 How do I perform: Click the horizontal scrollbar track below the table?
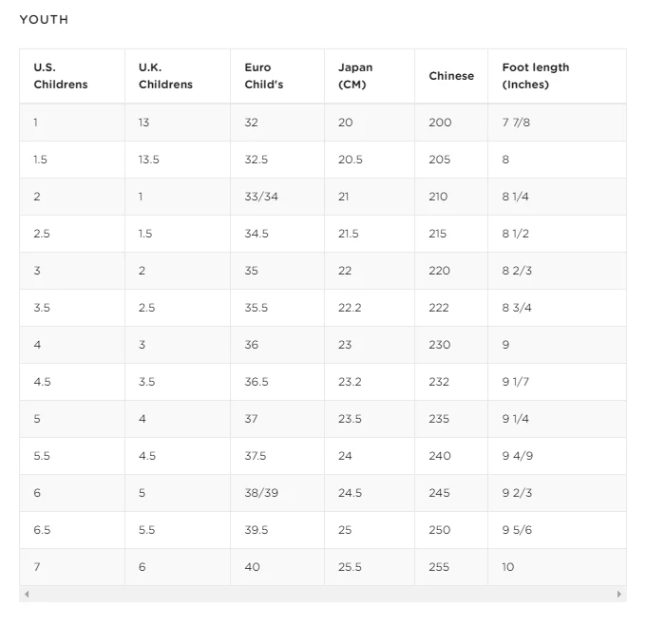click(x=323, y=595)
